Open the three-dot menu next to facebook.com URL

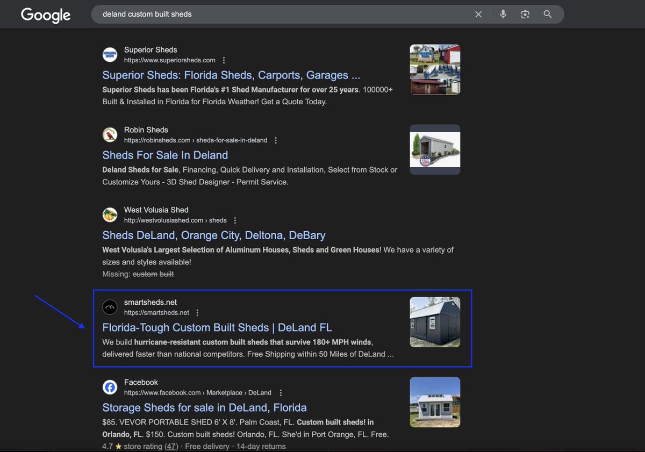point(281,393)
